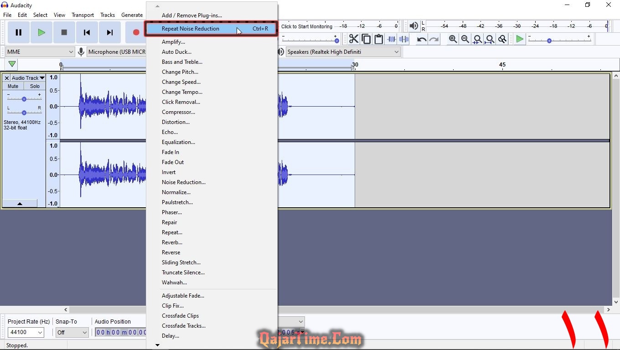The image size is (620, 350).
Task: Open the MME audio host dropdown
Action: 40,52
